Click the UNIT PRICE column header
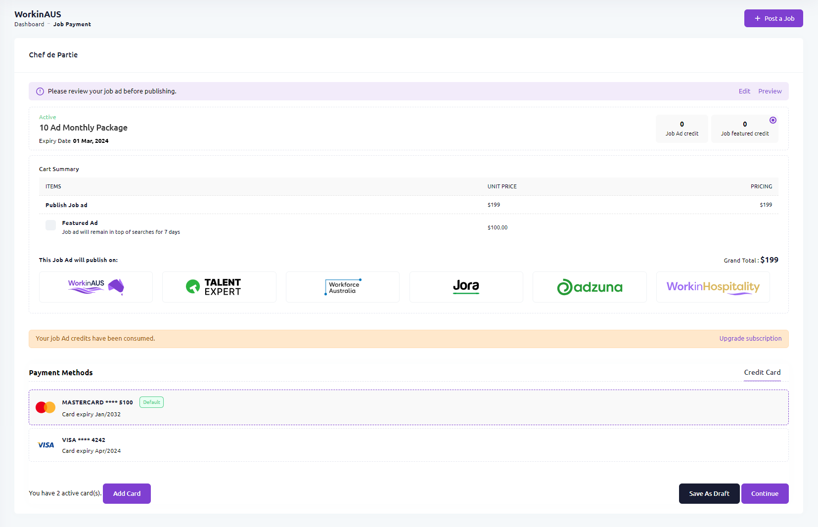The width and height of the screenshot is (818, 527). pos(502,186)
